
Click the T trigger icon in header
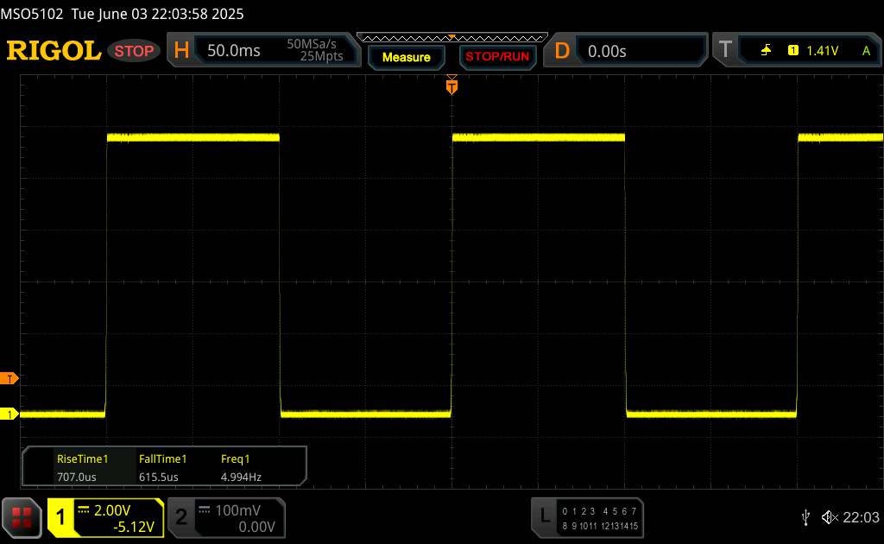point(725,49)
